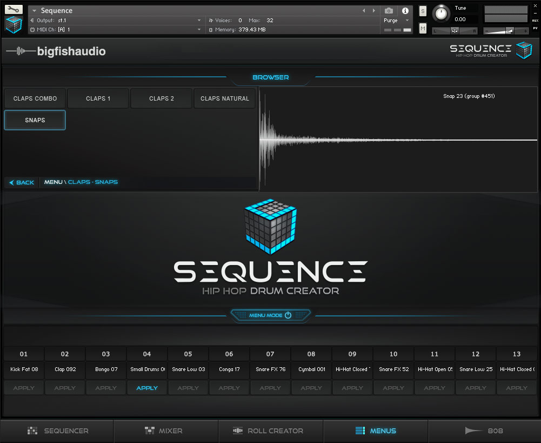Screen dimensions: 541x443
Task: Go to previous instrument with left arrow
Action: coord(364,11)
